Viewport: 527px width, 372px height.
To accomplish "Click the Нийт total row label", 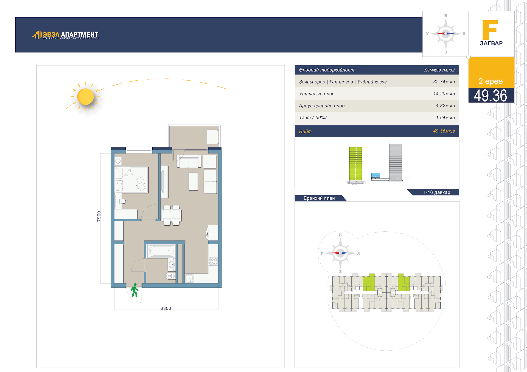I will coord(305,132).
